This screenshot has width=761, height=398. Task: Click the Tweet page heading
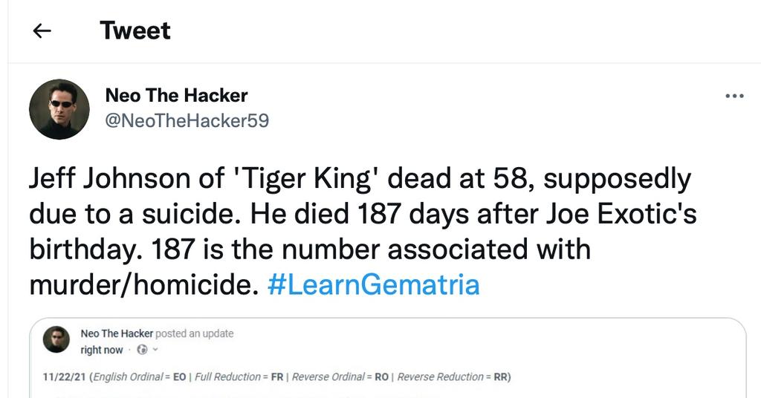[x=135, y=30]
